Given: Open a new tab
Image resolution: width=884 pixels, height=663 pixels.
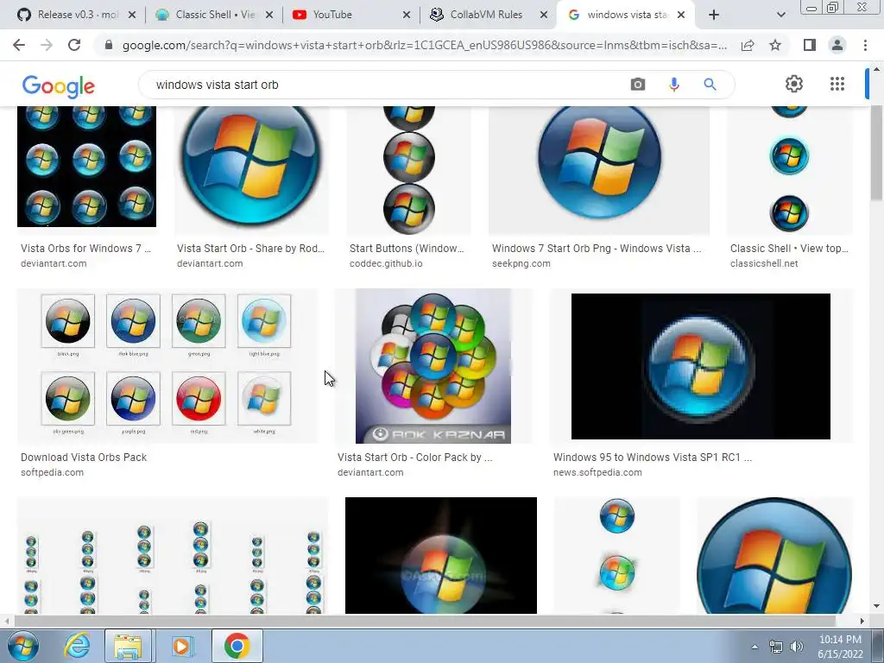Looking at the screenshot, I should [714, 15].
